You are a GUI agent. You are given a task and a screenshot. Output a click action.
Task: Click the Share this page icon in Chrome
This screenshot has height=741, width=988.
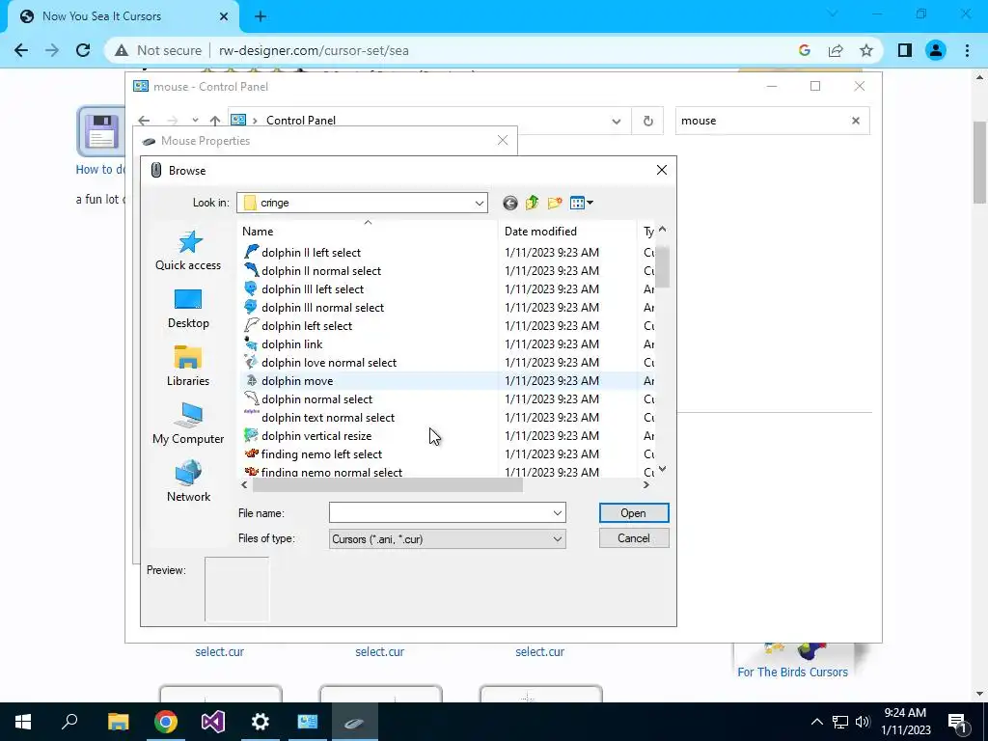tap(836, 50)
